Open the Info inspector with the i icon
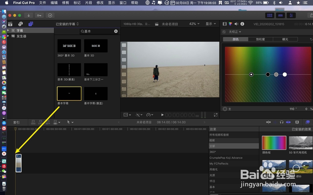313x195 pixels. click(x=242, y=24)
